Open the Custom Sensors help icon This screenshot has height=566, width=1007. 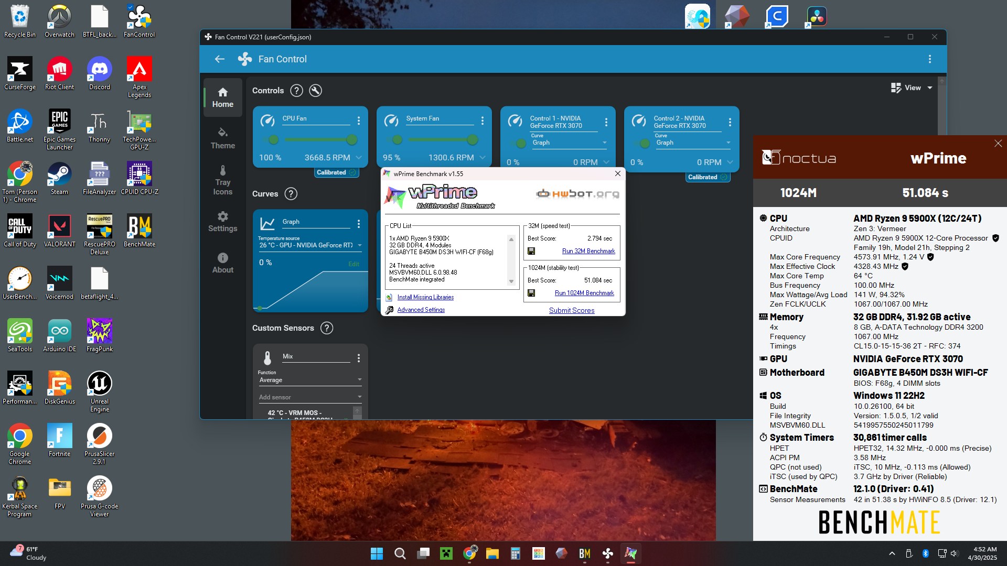click(x=326, y=328)
